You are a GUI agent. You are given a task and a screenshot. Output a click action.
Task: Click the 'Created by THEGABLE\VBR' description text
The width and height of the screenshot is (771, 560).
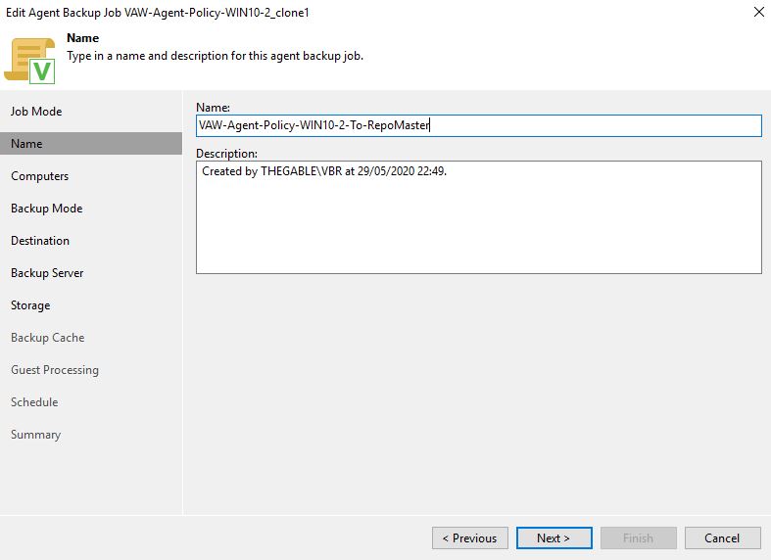[x=324, y=171]
